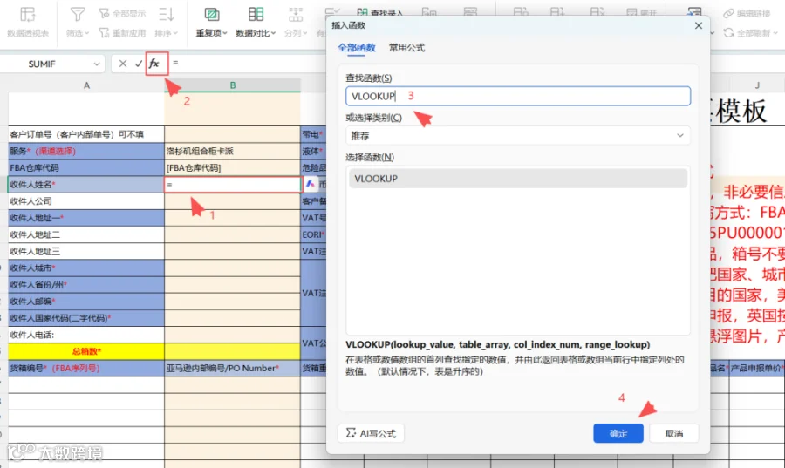Click the search function field with VLOOKUP
Image resolution: width=785 pixels, height=468 pixels.
click(518, 96)
